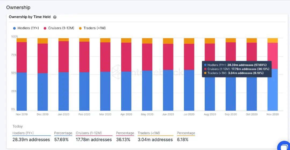290x150 pixels.
Task: Click the 17.78m addresses Cruisers value
Action: 94,140
